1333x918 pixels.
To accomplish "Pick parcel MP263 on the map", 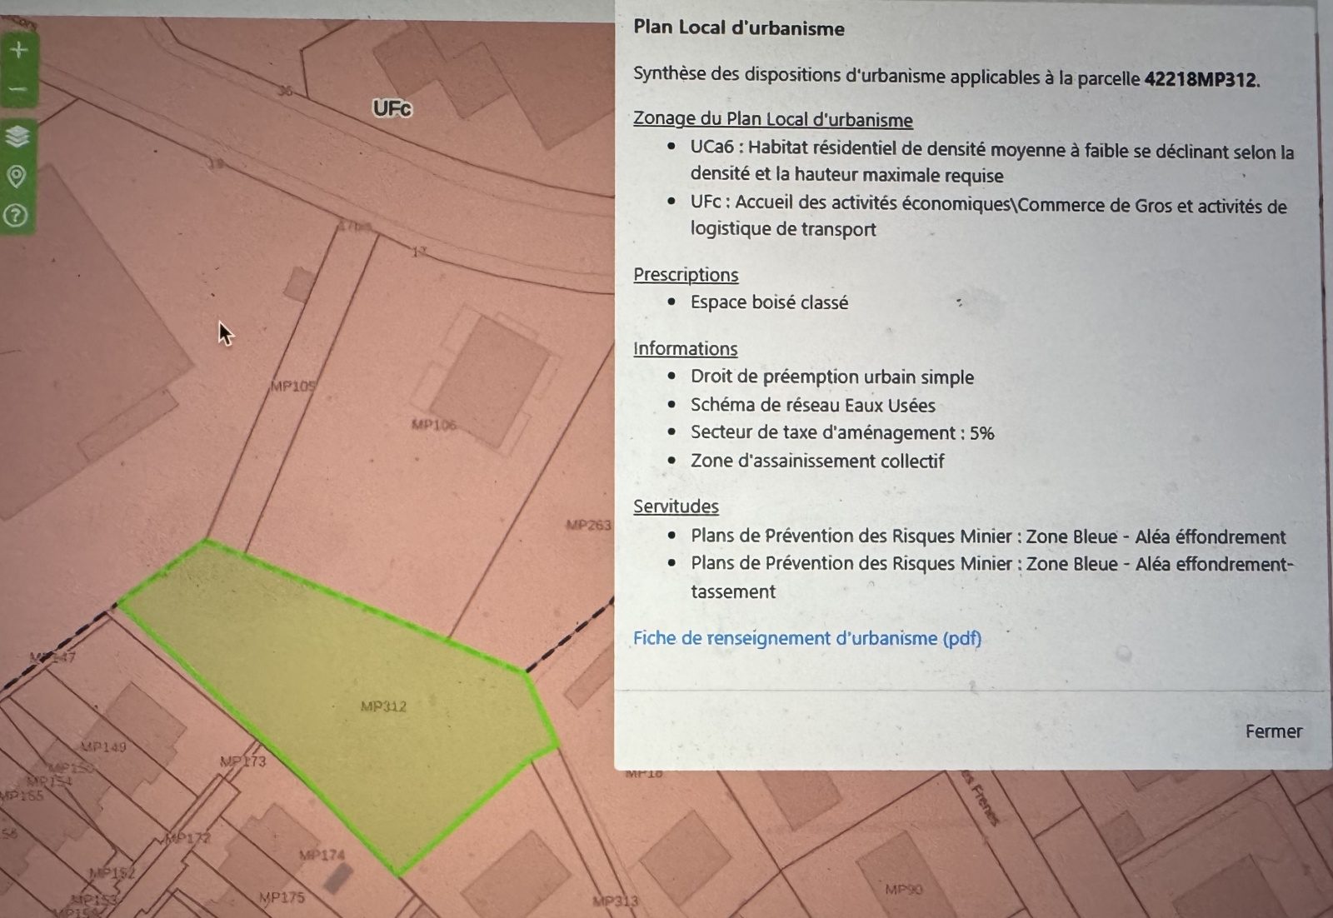I will pyautogui.click(x=587, y=525).
